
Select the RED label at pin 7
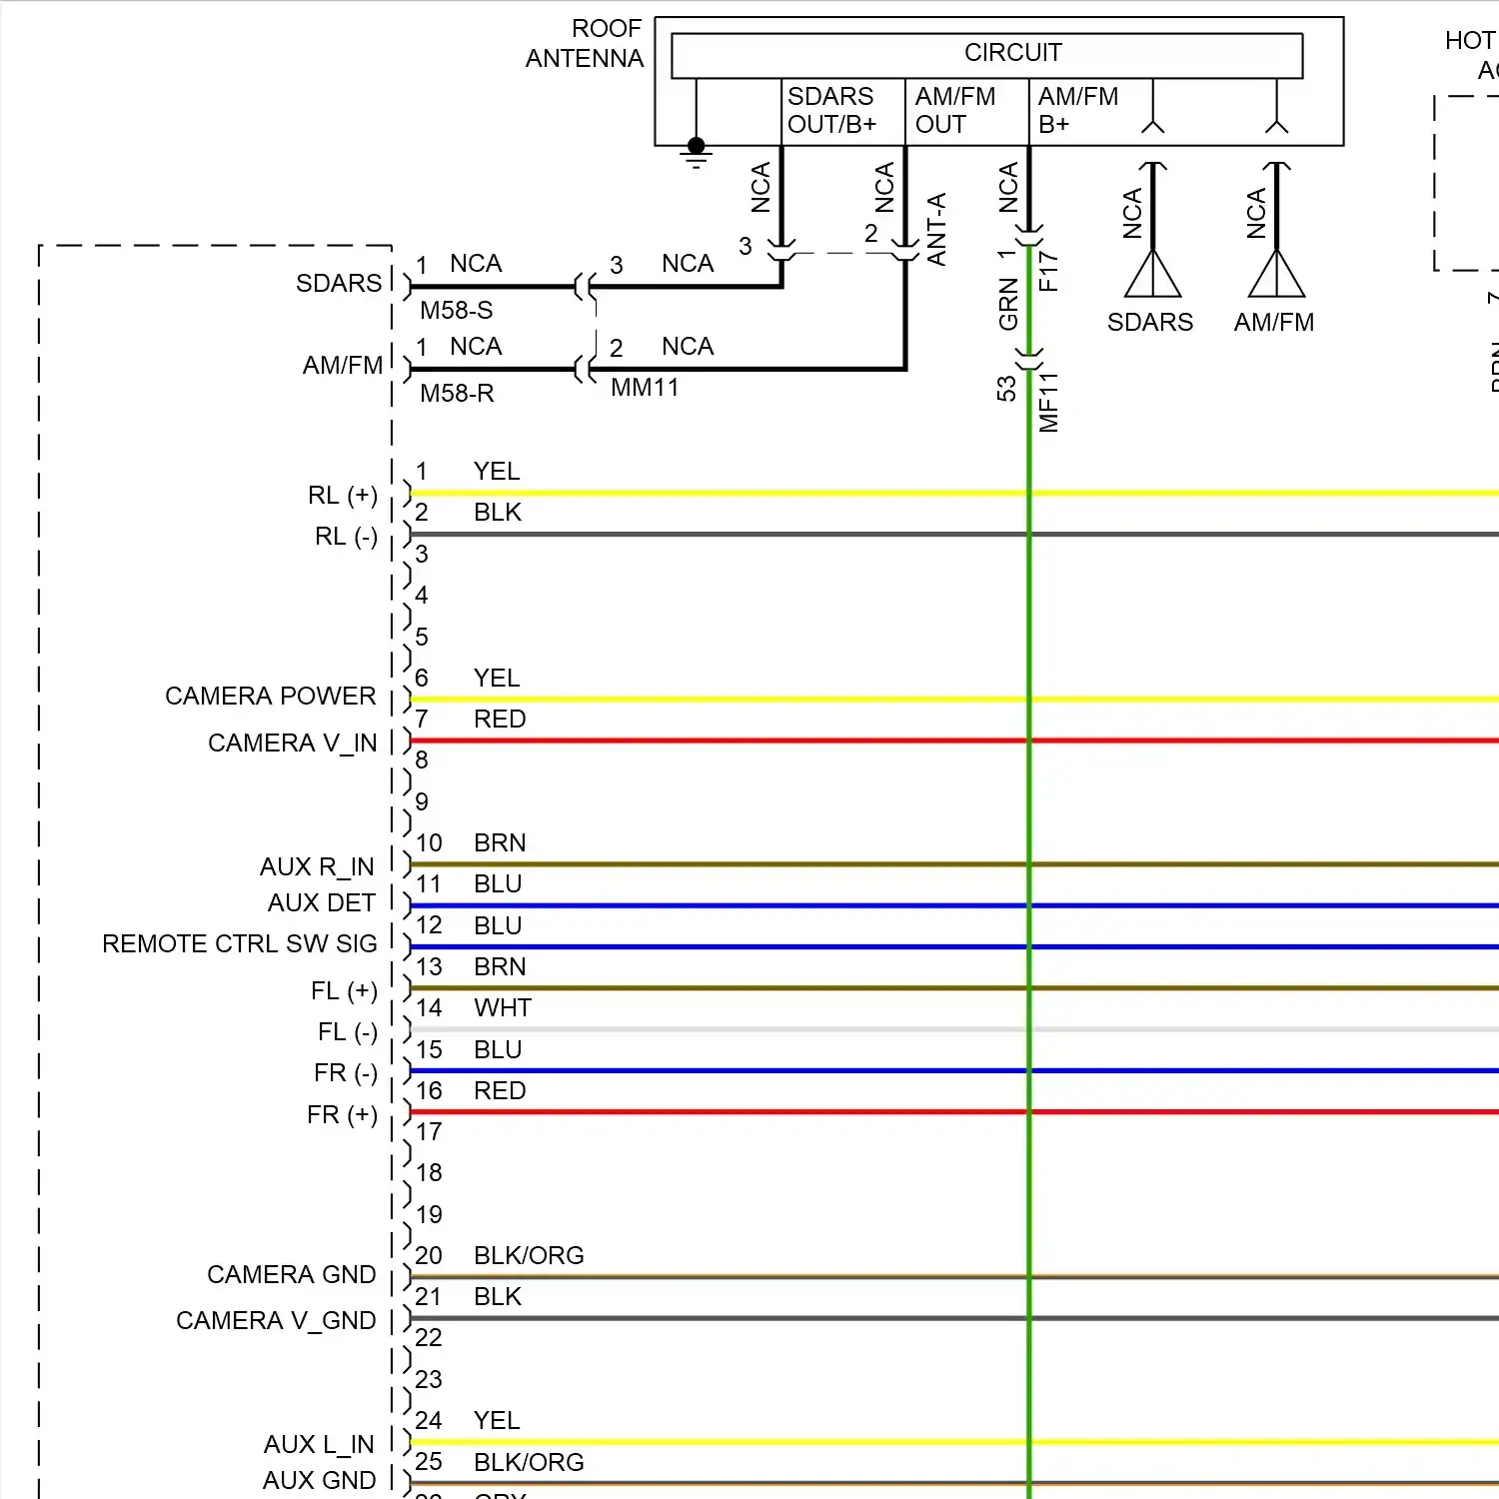(x=500, y=719)
